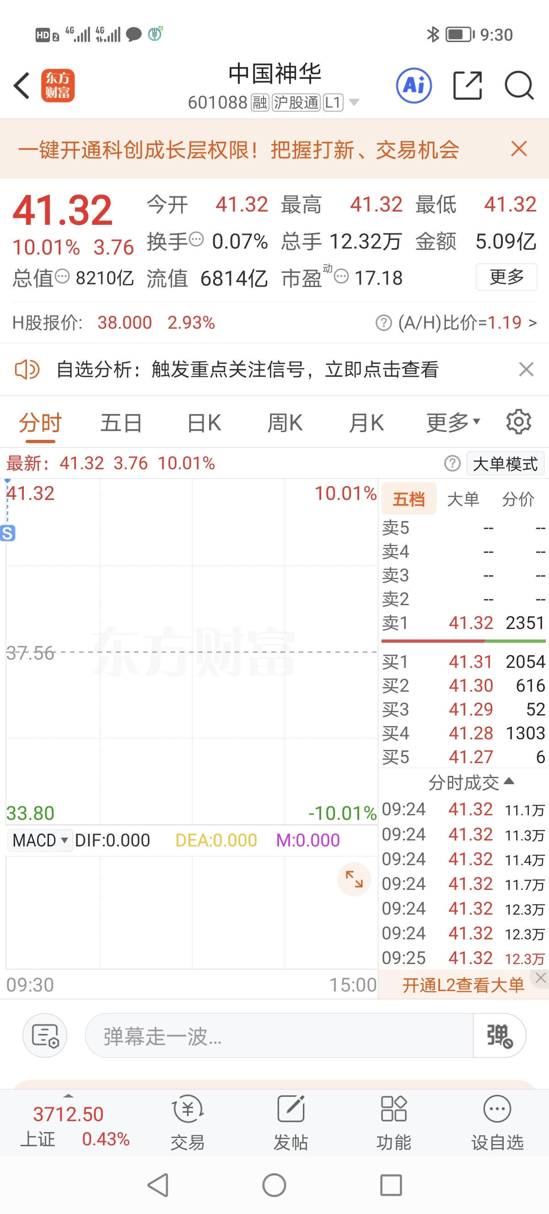Image resolution: width=549 pixels, height=1214 pixels.
Task: Select the 分时 chart tab
Action: 41,423
